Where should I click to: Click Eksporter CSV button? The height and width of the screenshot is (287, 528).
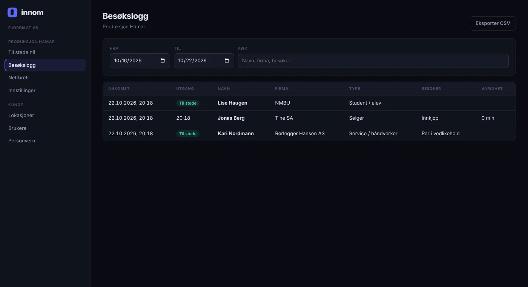[493, 23]
